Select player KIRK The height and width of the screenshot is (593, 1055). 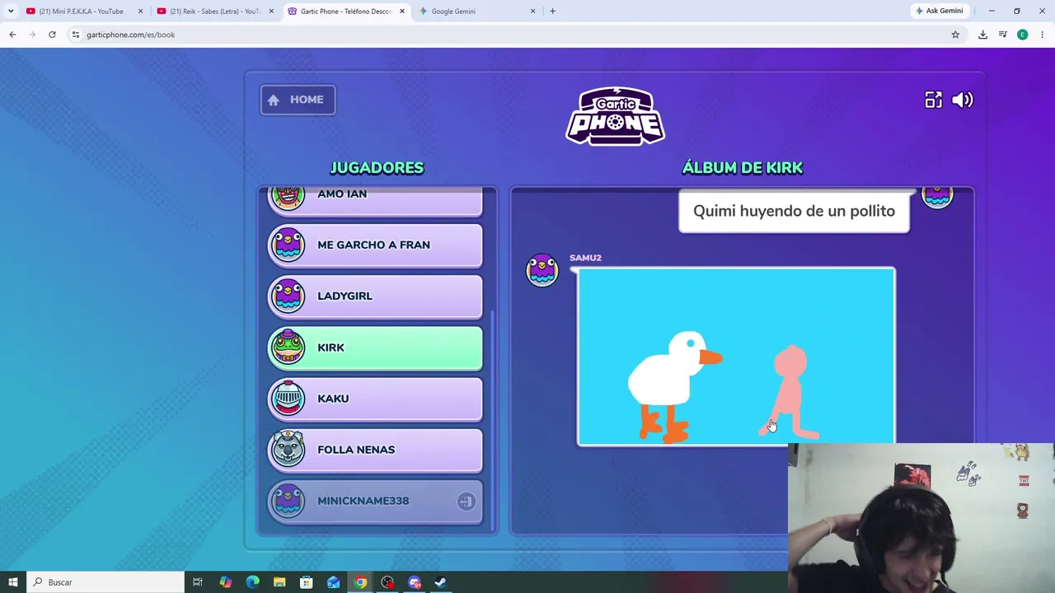(x=375, y=348)
